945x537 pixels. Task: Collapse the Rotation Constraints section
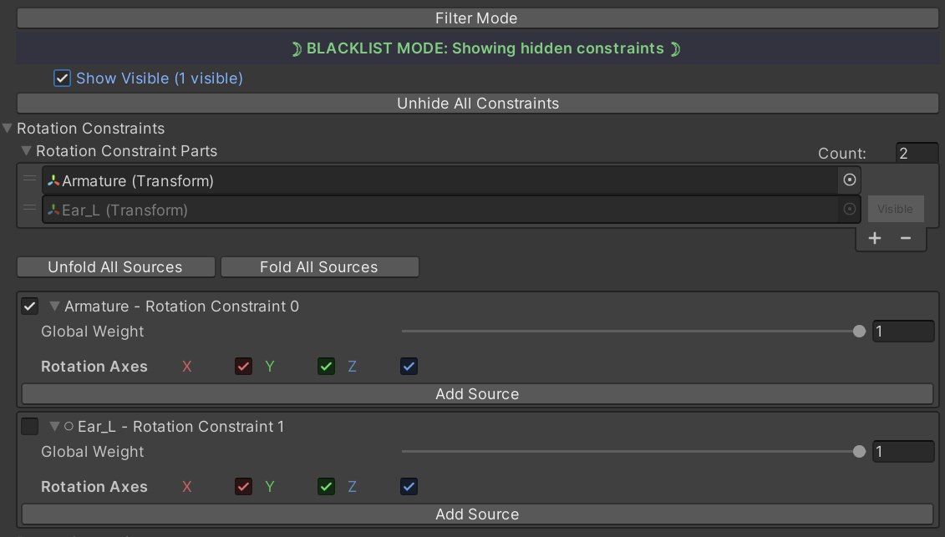point(8,129)
